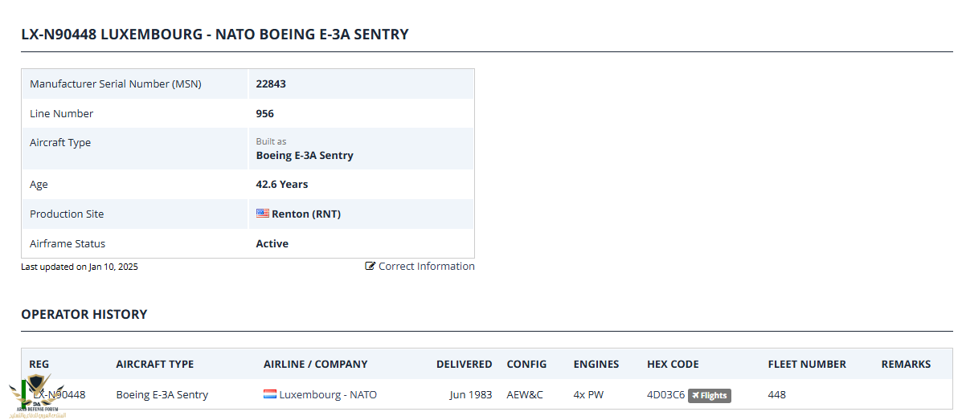Click the Production Site label

[67, 214]
